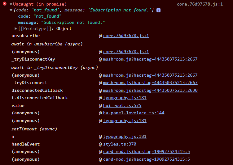
Task: Open the core.76d97678.js:1 link below 'await in unsubscribe'
Action: pyautogui.click(x=126, y=52)
